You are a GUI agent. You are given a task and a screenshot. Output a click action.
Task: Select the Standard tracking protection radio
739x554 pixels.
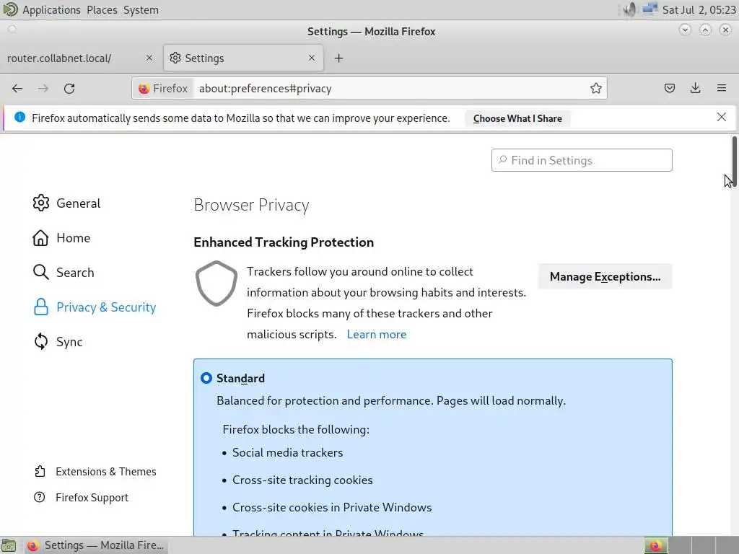coord(206,378)
